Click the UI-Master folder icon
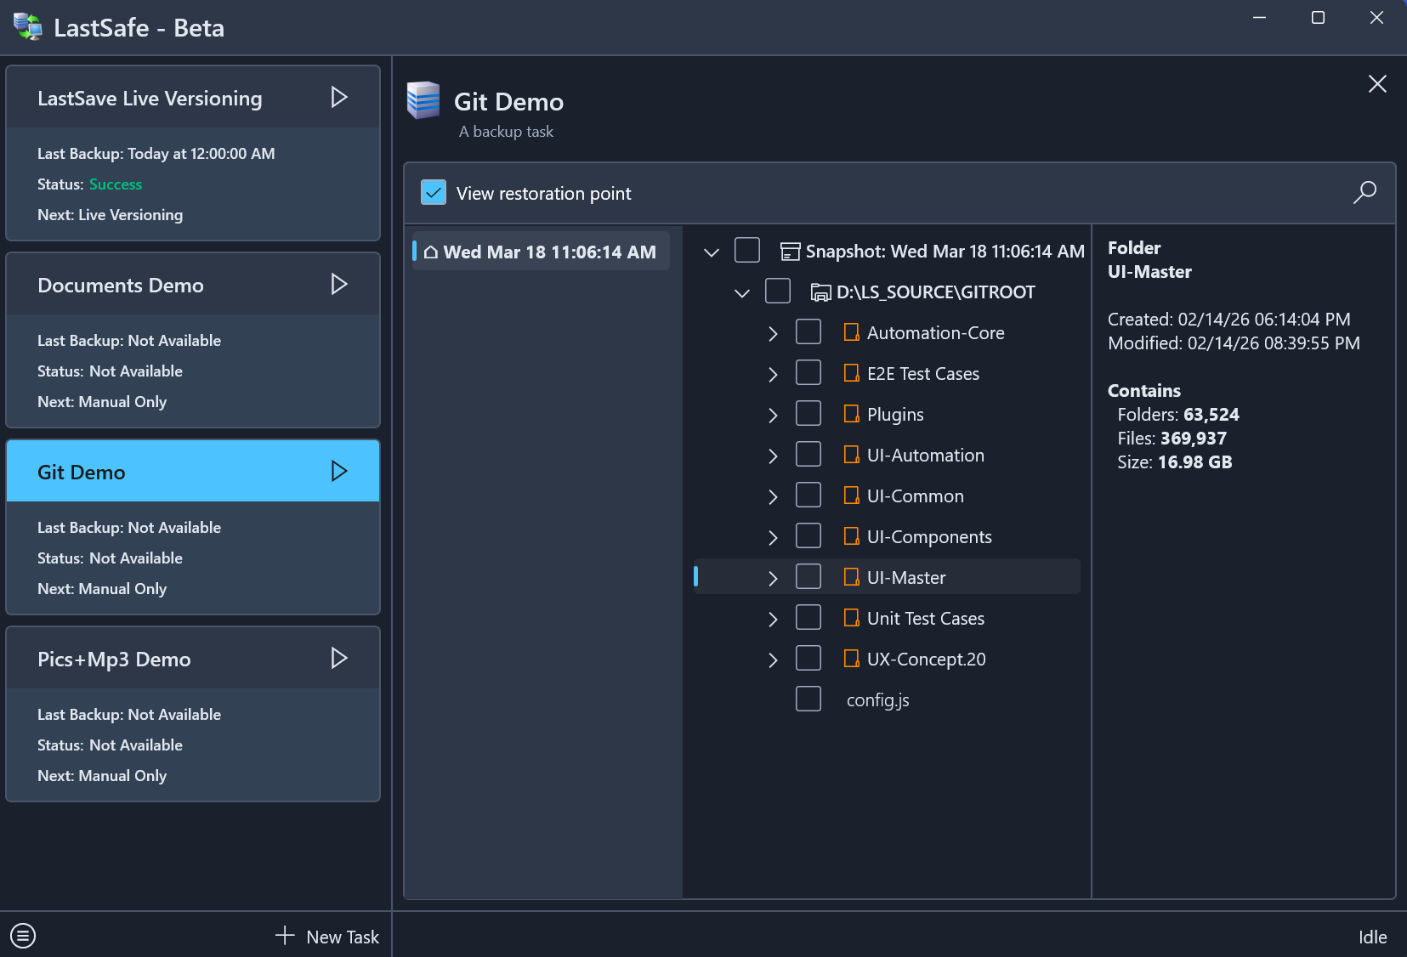1407x957 pixels. (851, 578)
